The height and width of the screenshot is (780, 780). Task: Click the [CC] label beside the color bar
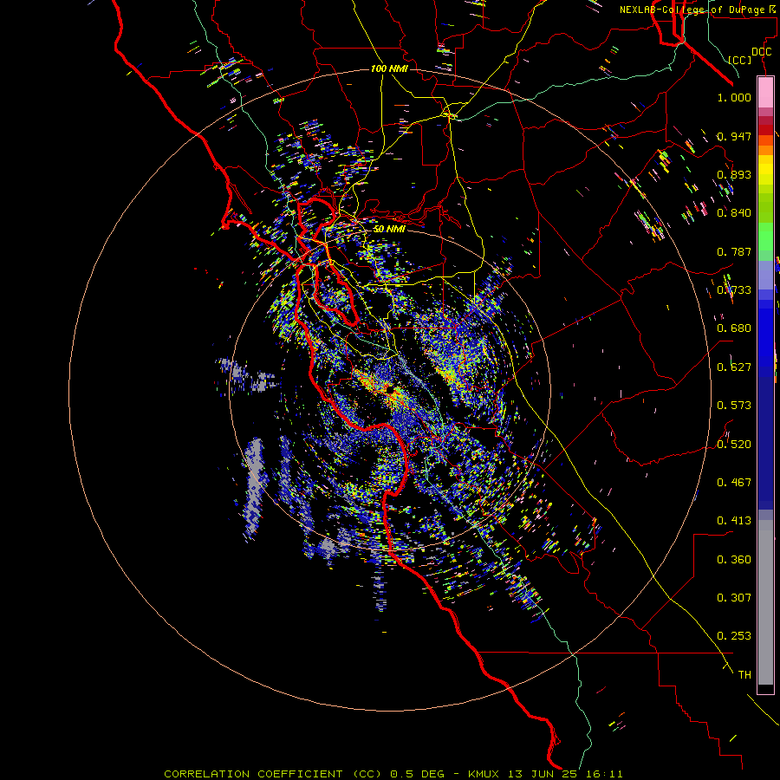coord(740,60)
